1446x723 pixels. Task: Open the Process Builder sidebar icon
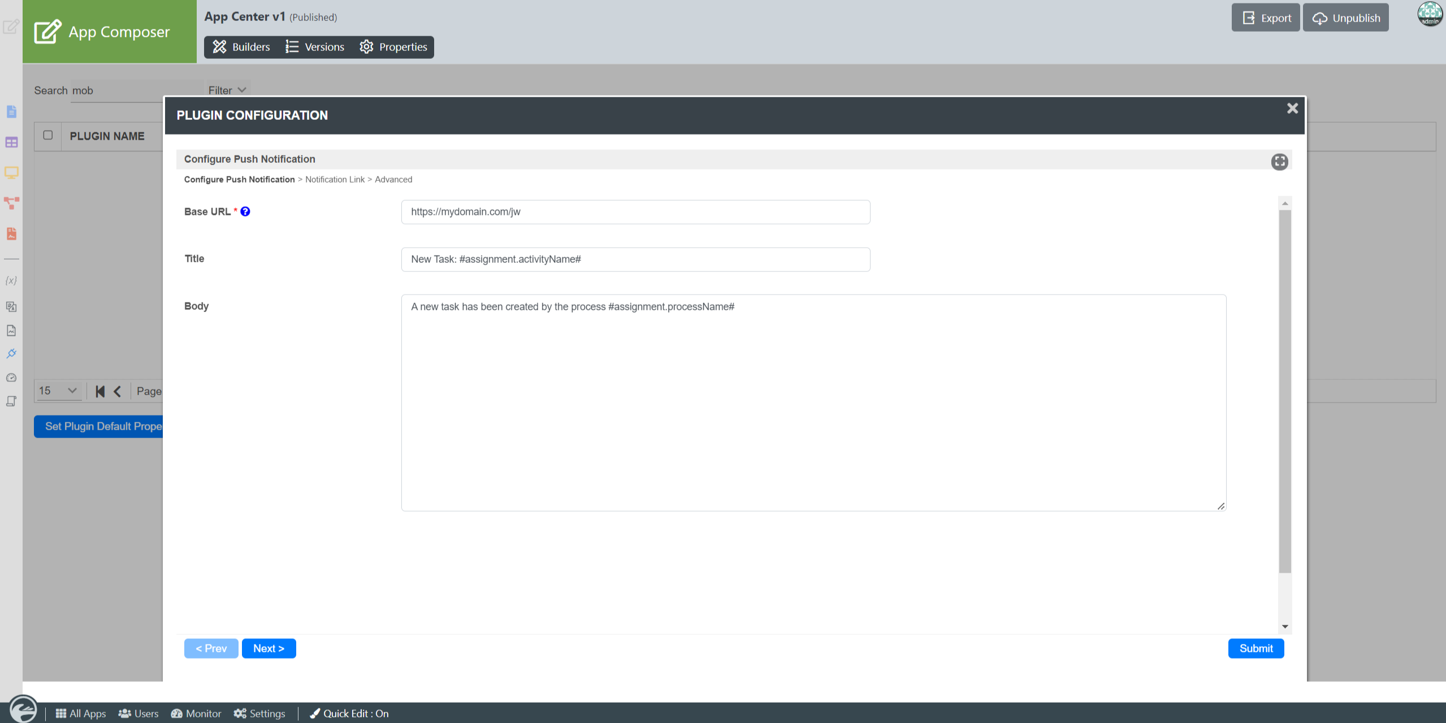[11, 203]
